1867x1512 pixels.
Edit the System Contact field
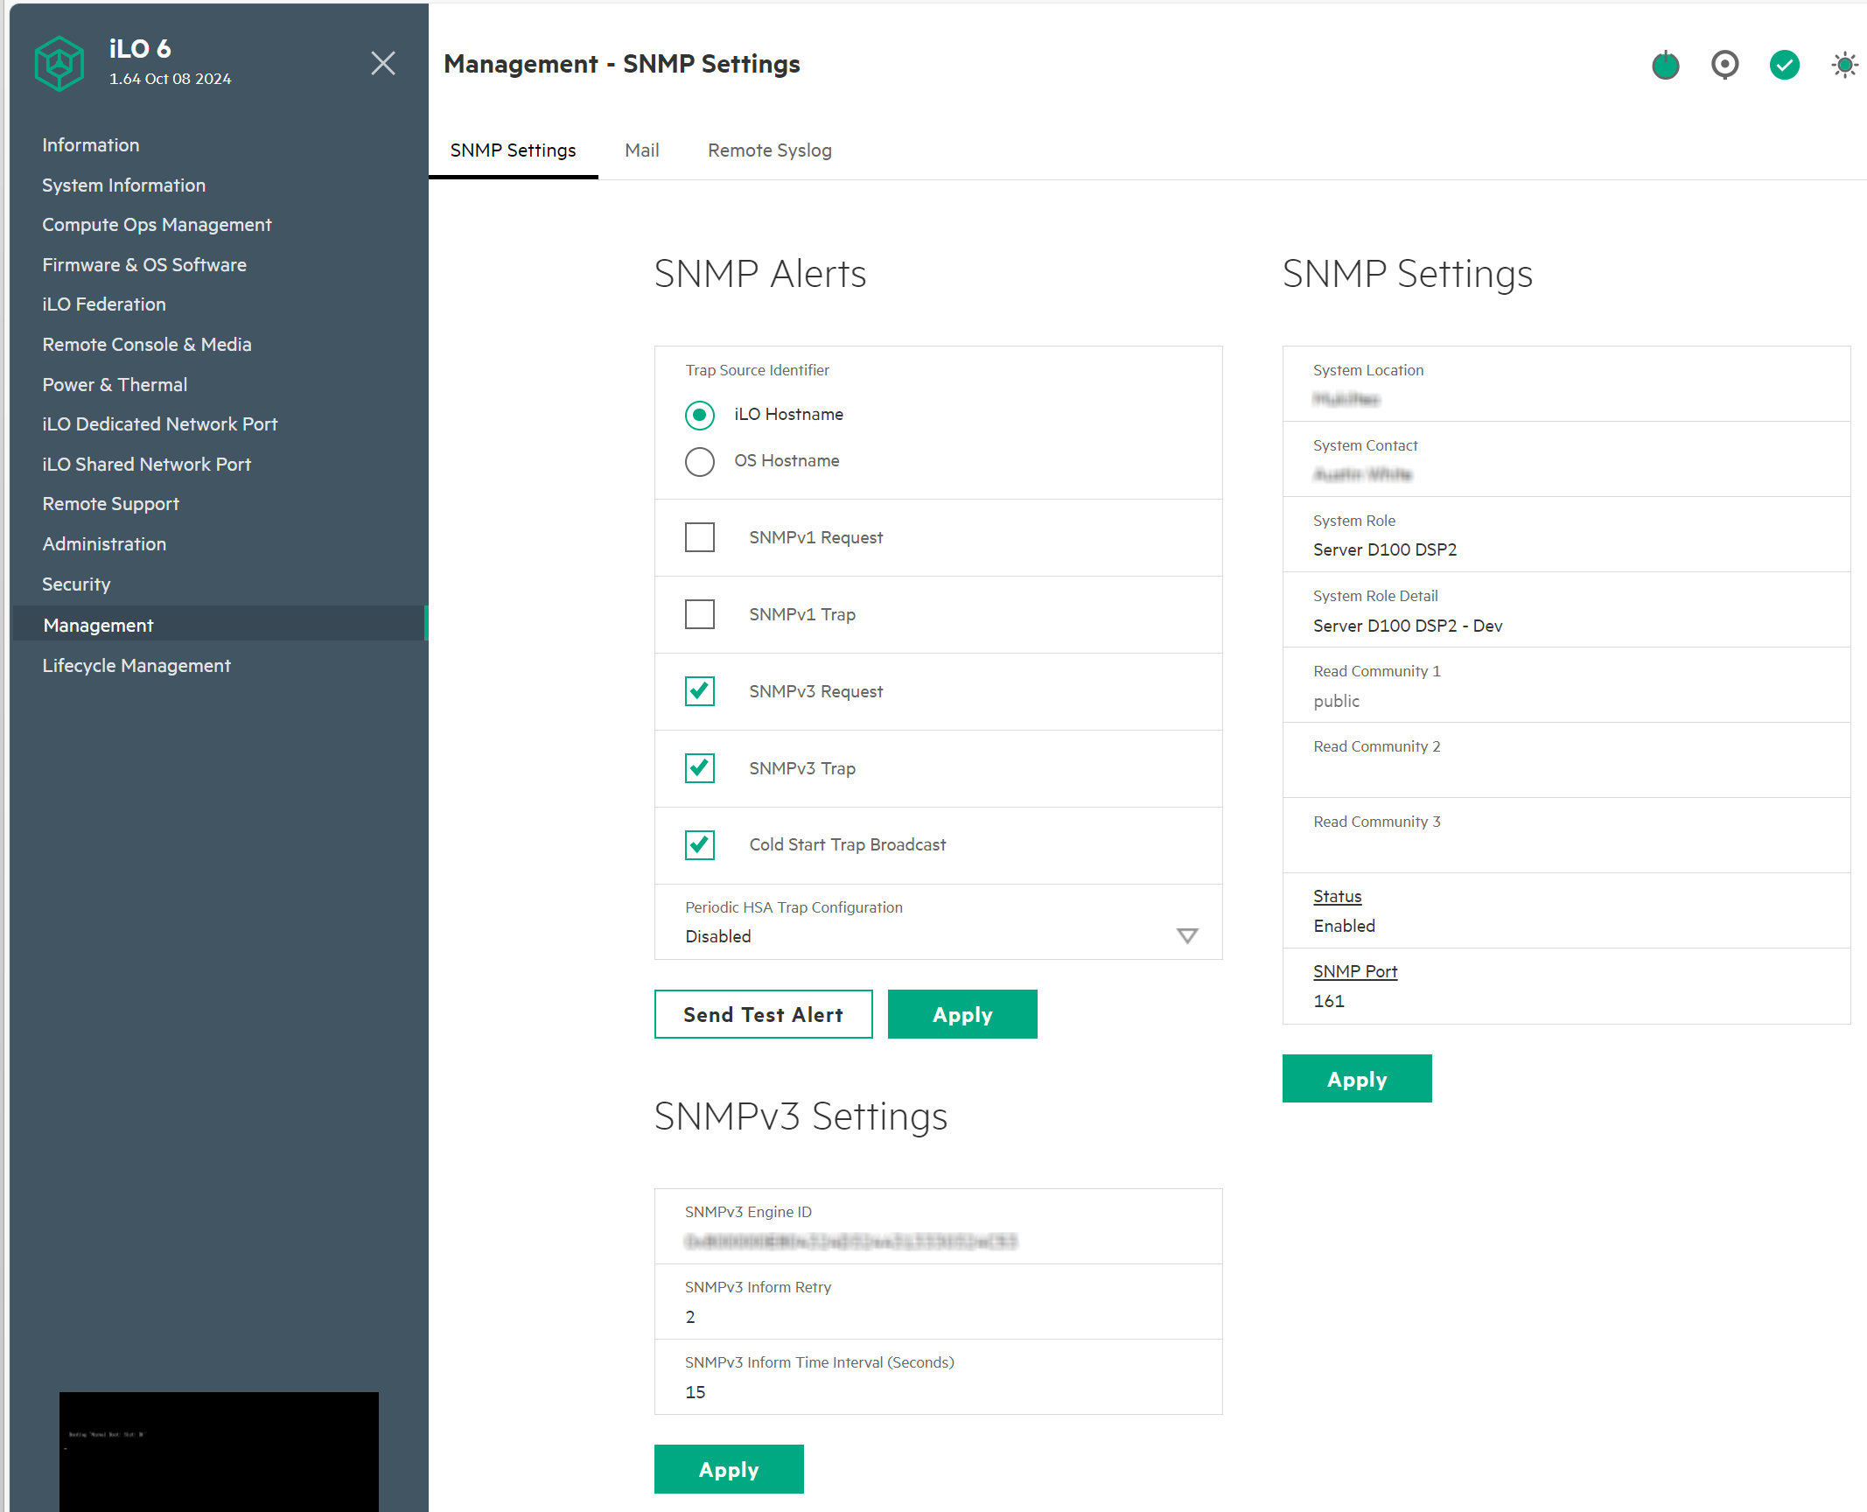(x=1566, y=460)
